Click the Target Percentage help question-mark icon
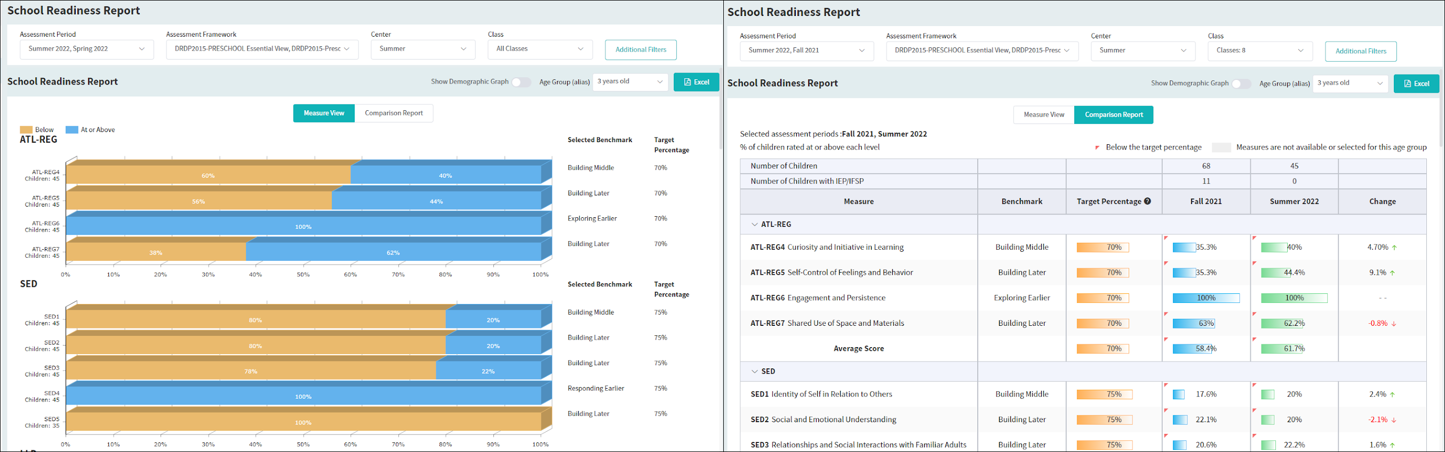This screenshot has height=452, width=1445. (1147, 202)
